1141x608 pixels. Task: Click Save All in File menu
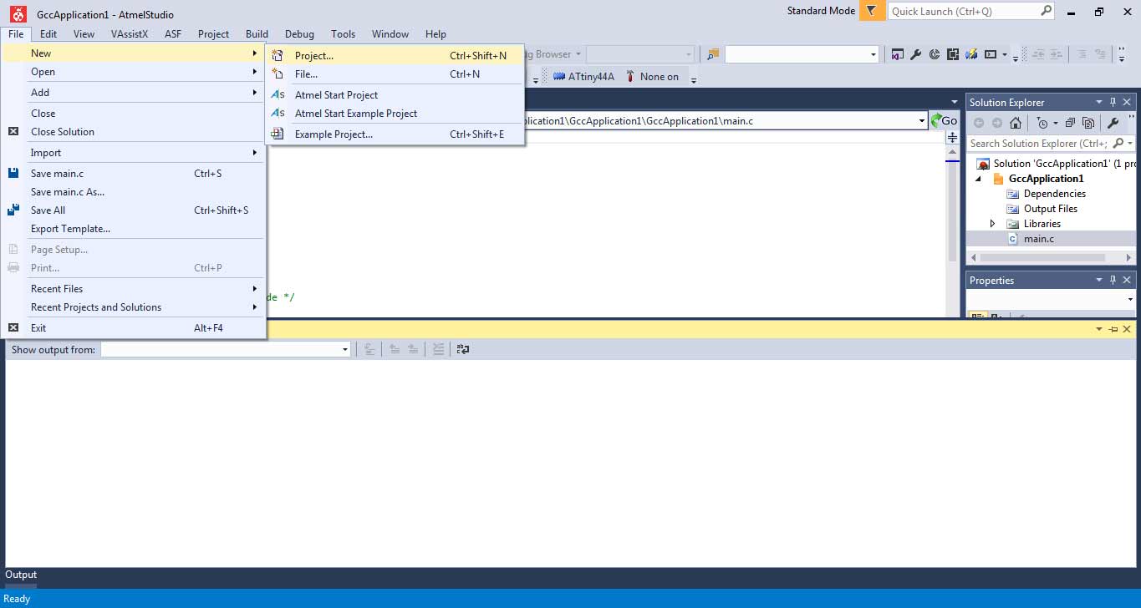click(x=133, y=210)
